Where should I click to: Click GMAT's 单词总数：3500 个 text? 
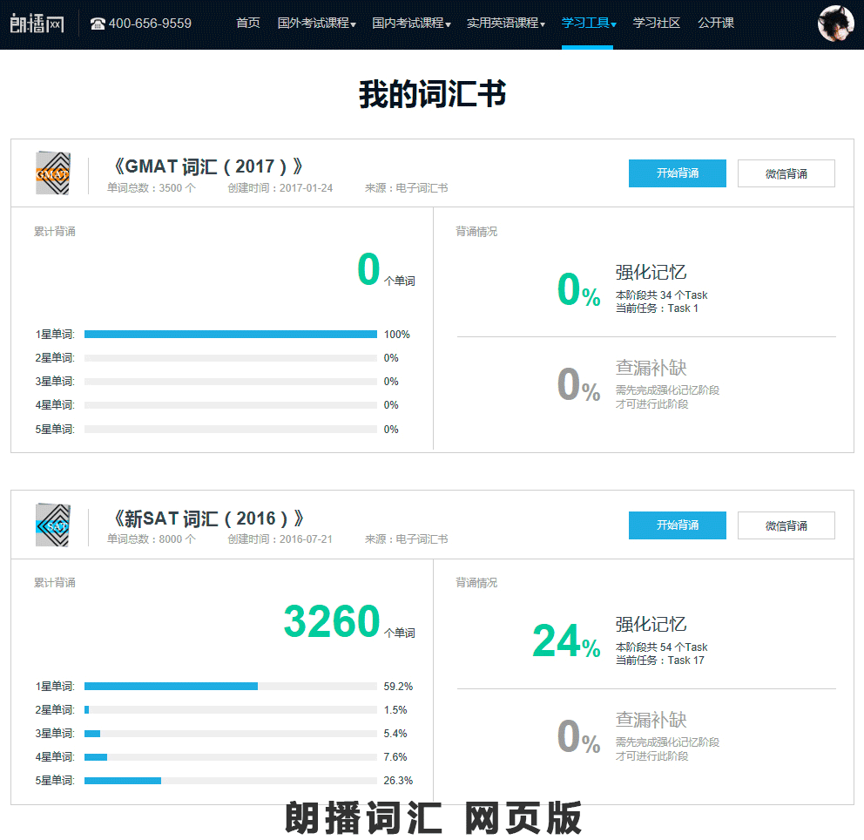pyautogui.click(x=152, y=188)
